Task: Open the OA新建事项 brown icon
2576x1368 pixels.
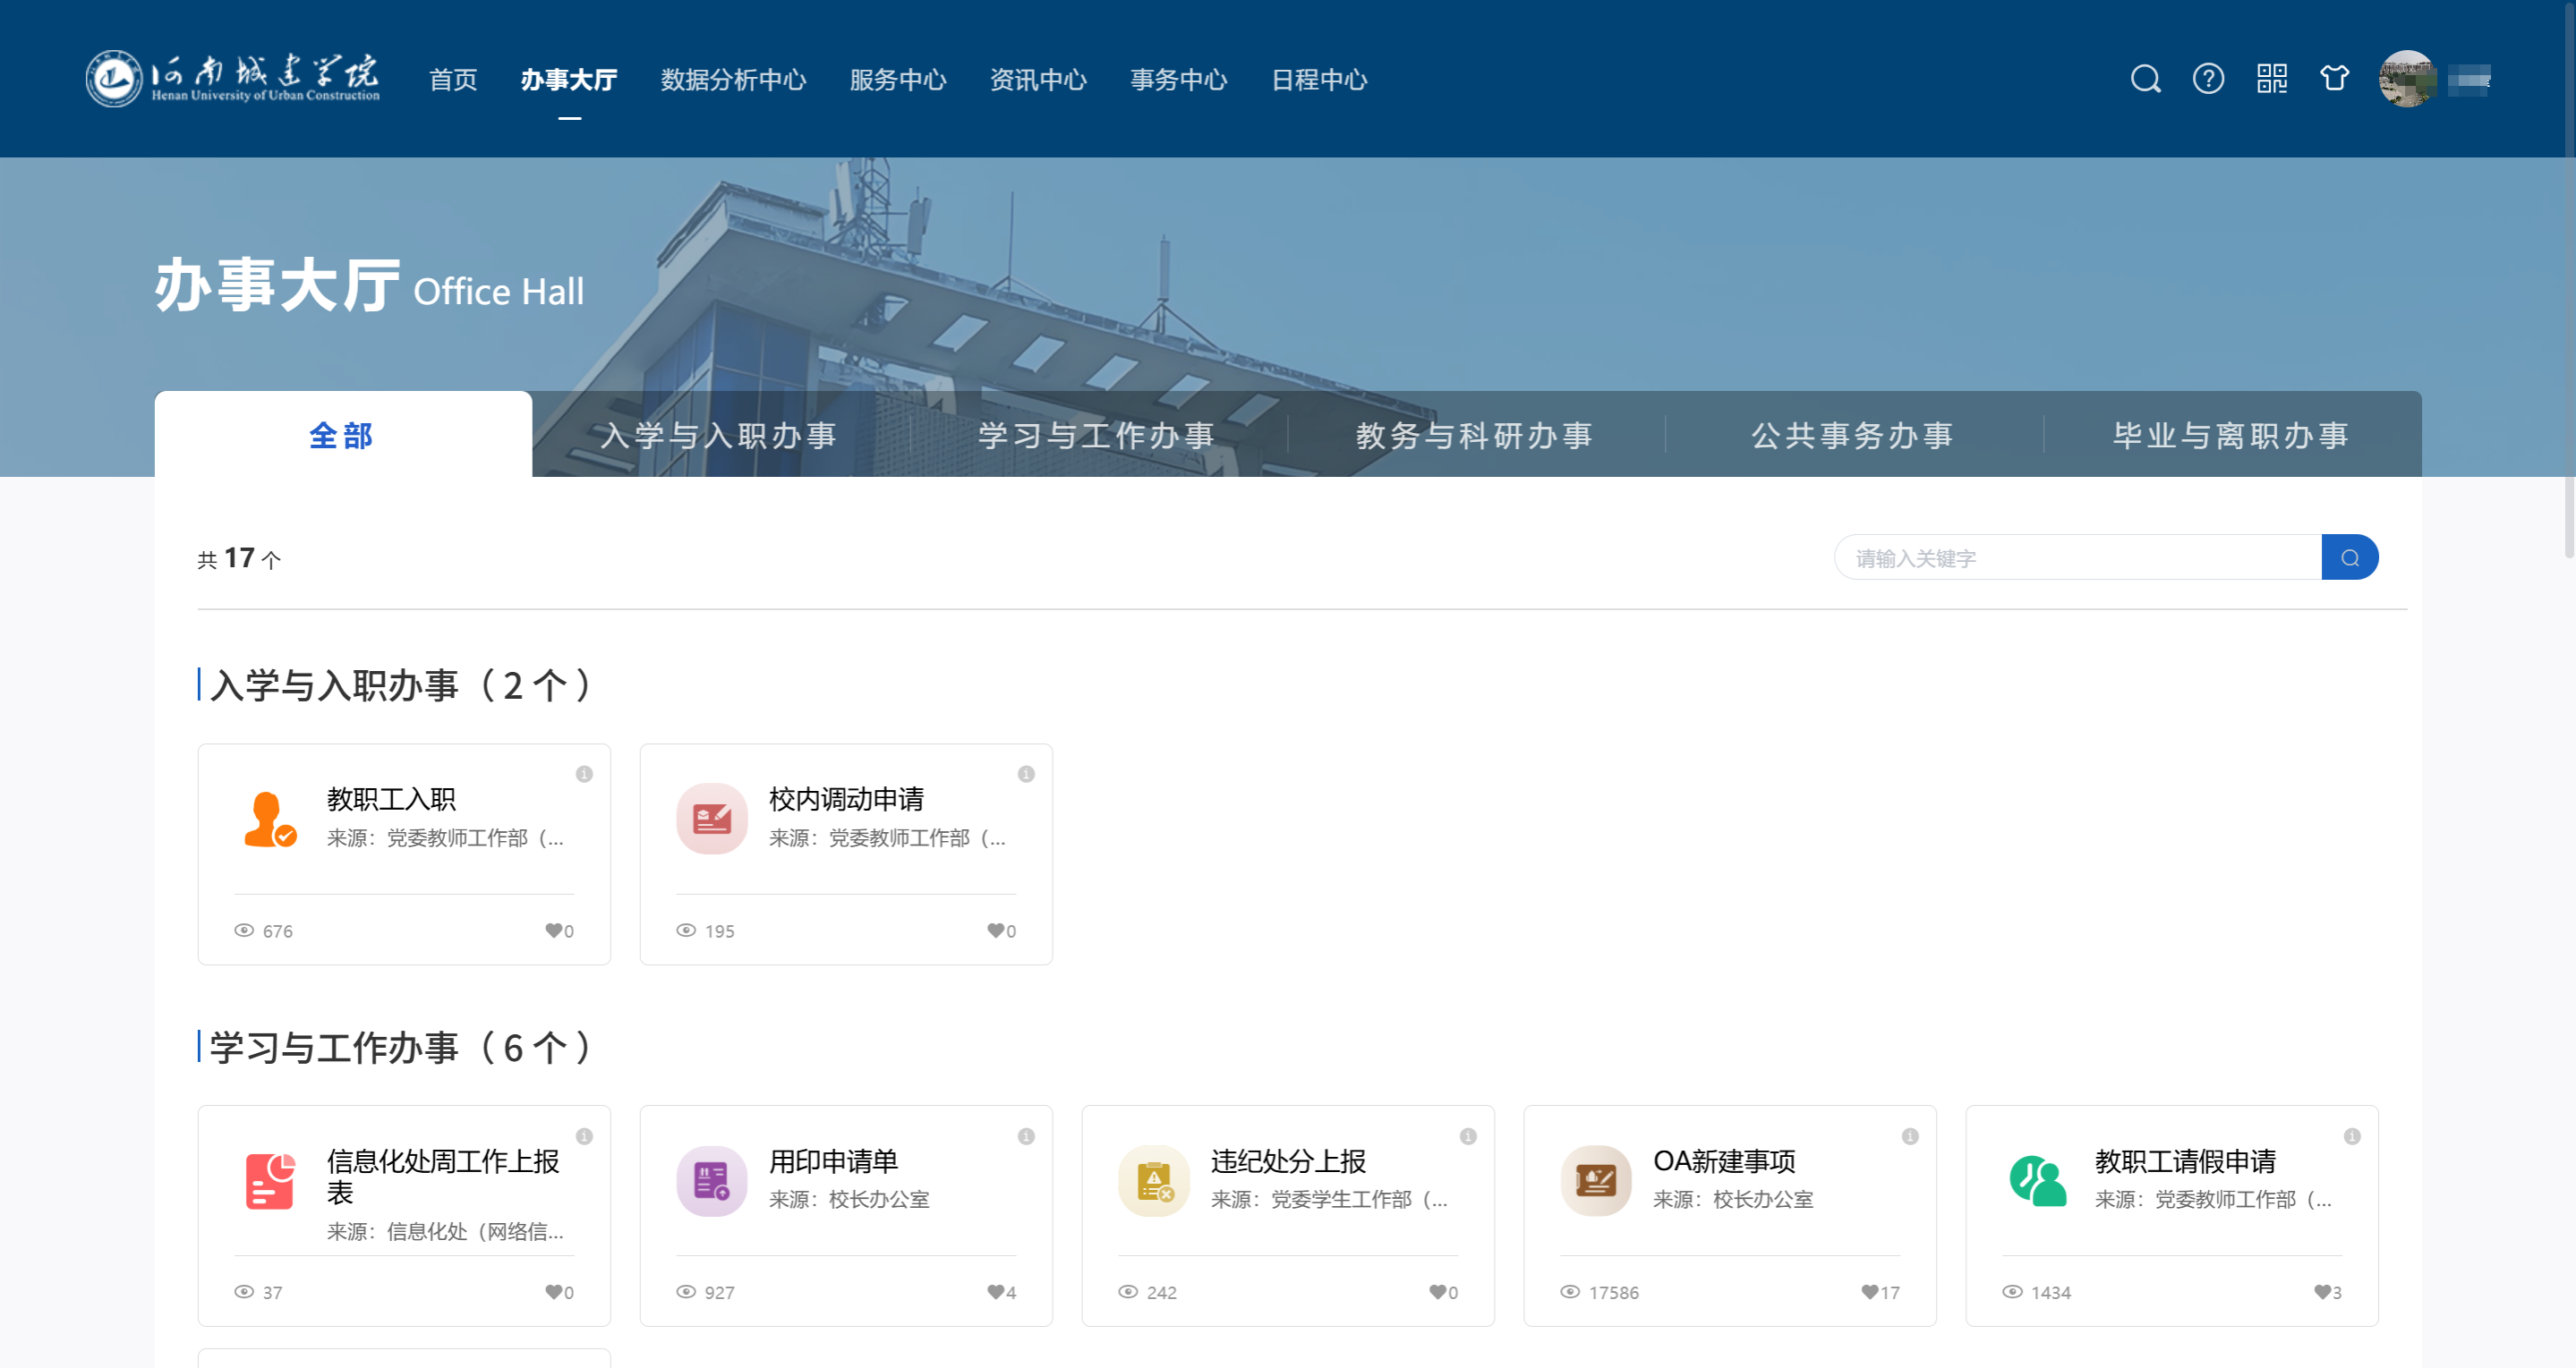Action: tap(1596, 1181)
